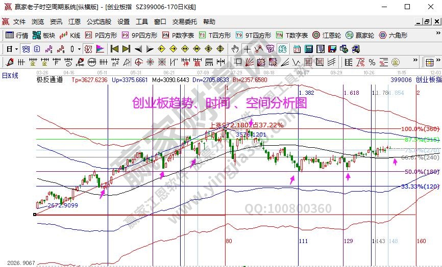Click the save floppy disk icon

[x=332, y=49]
